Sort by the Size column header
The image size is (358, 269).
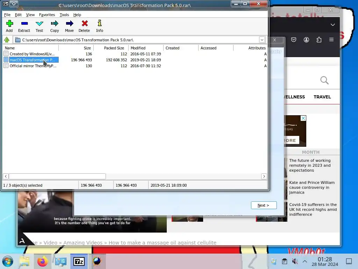pos(76,48)
